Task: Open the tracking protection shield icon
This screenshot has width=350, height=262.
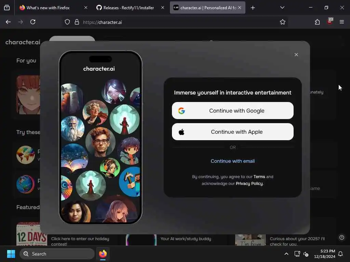Action: coord(67,22)
